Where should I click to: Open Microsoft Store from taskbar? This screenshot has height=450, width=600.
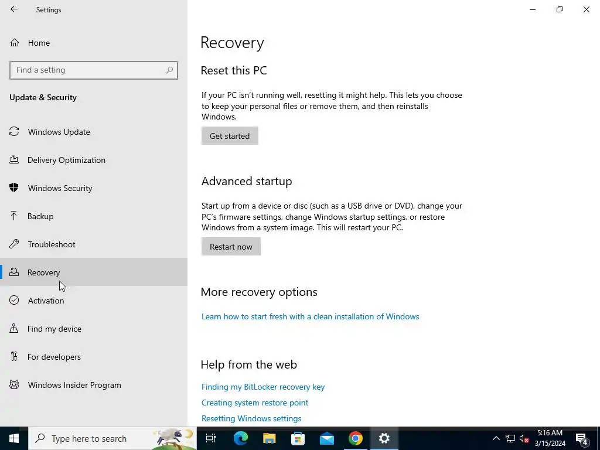pos(298,438)
